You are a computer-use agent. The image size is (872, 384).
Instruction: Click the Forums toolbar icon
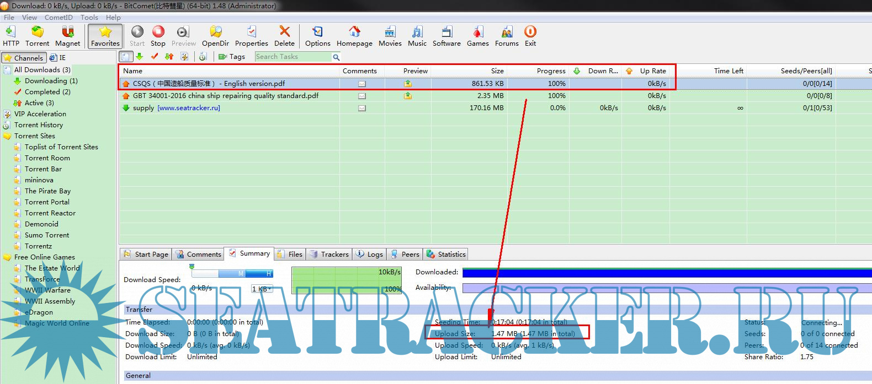506,36
